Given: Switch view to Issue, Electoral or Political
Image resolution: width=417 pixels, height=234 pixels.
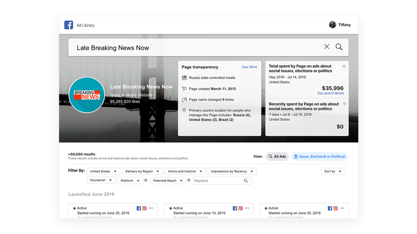Looking at the screenshot, I should click(x=319, y=156).
